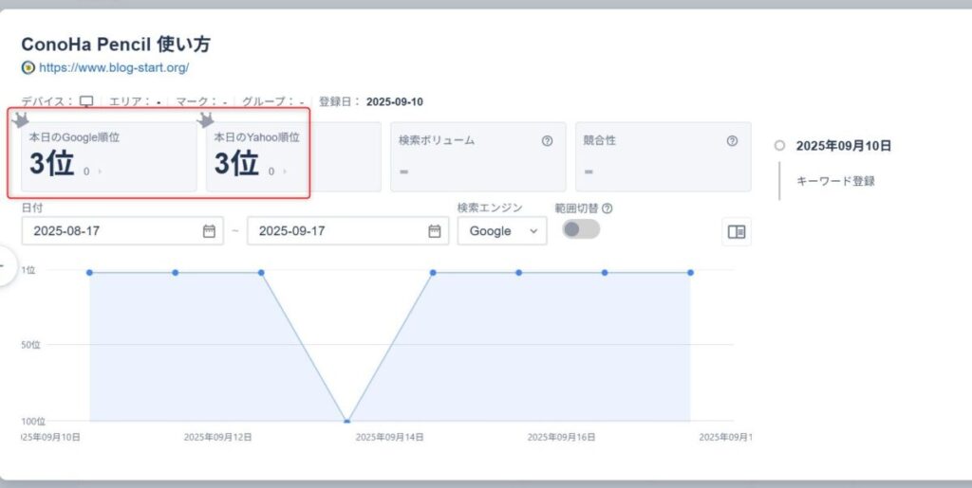Viewport: 972px width, 488px height.
Task: Expand the Google rank change arrow
Action: click(100, 172)
